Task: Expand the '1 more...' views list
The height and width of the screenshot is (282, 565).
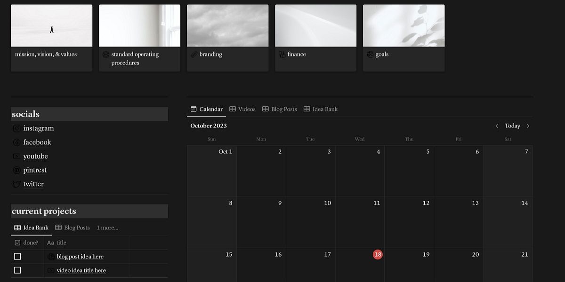Action: (x=107, y=228)
